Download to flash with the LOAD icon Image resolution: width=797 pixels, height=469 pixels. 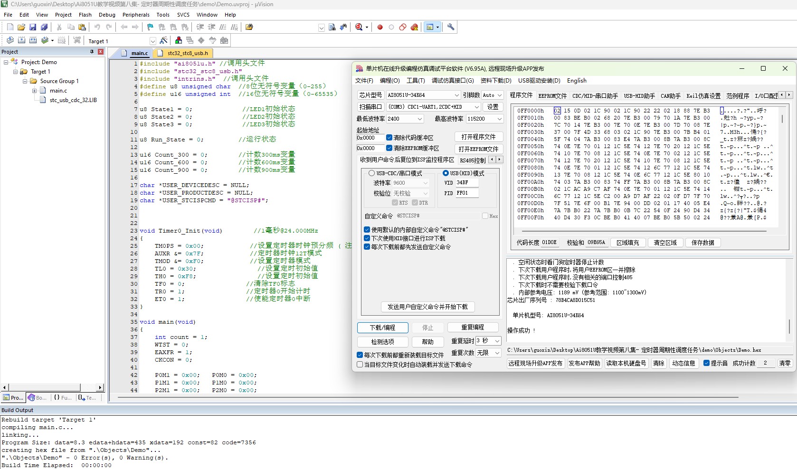click(77, 40)
